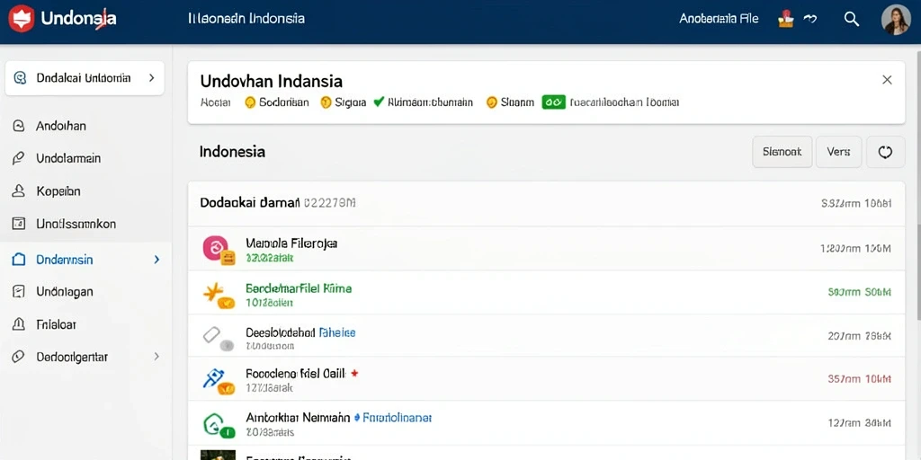Click the red 35nm time value

(x=859, y=380)
